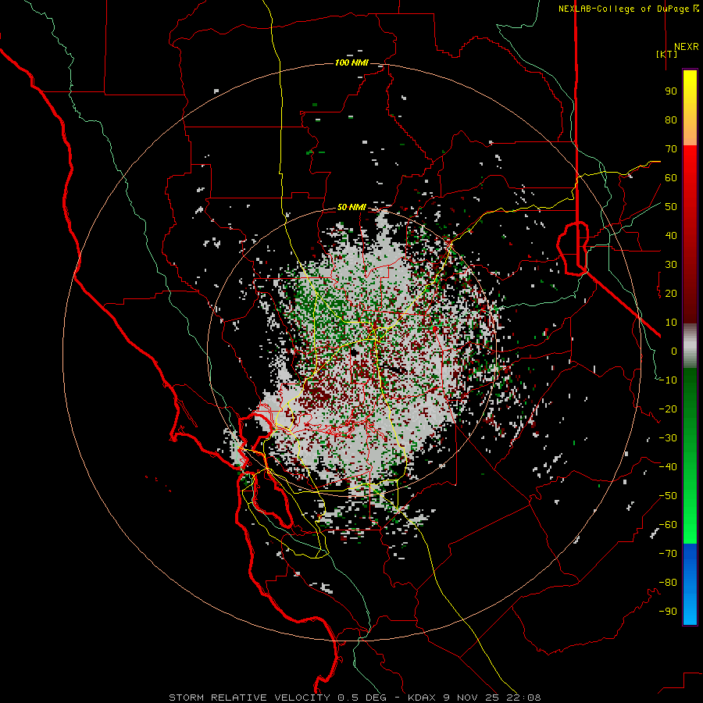This screenshot has width=703, height=703.
Task: Select the 0 knot scale label
Action: [x=674, y=351]
